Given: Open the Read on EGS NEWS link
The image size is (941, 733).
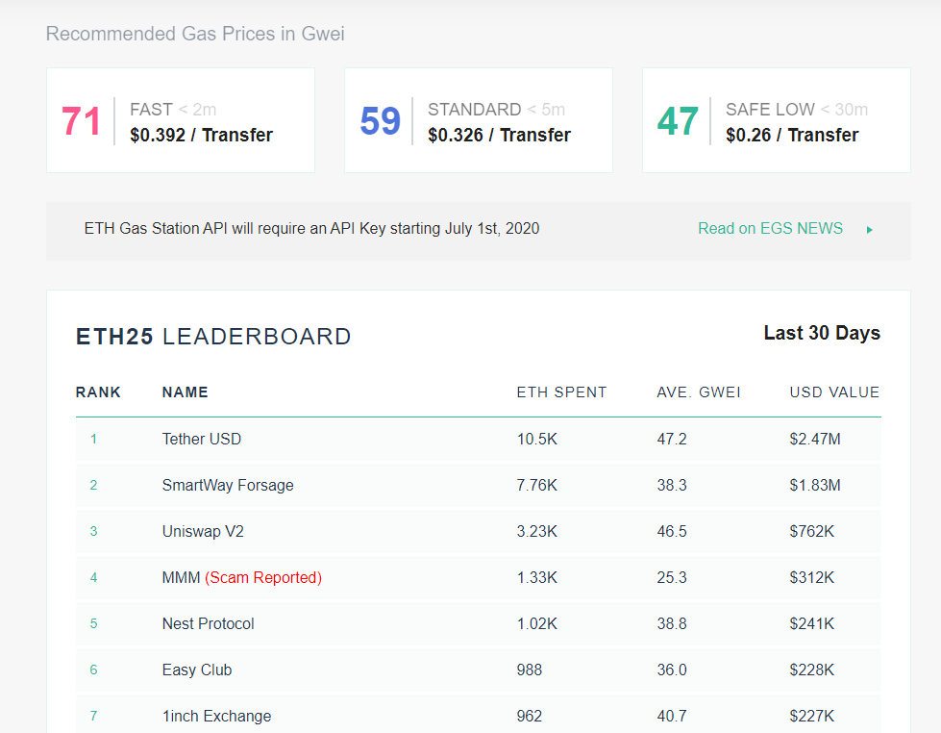Looking at the screenshot, I should pyautogui.click(x=770, y=228).
